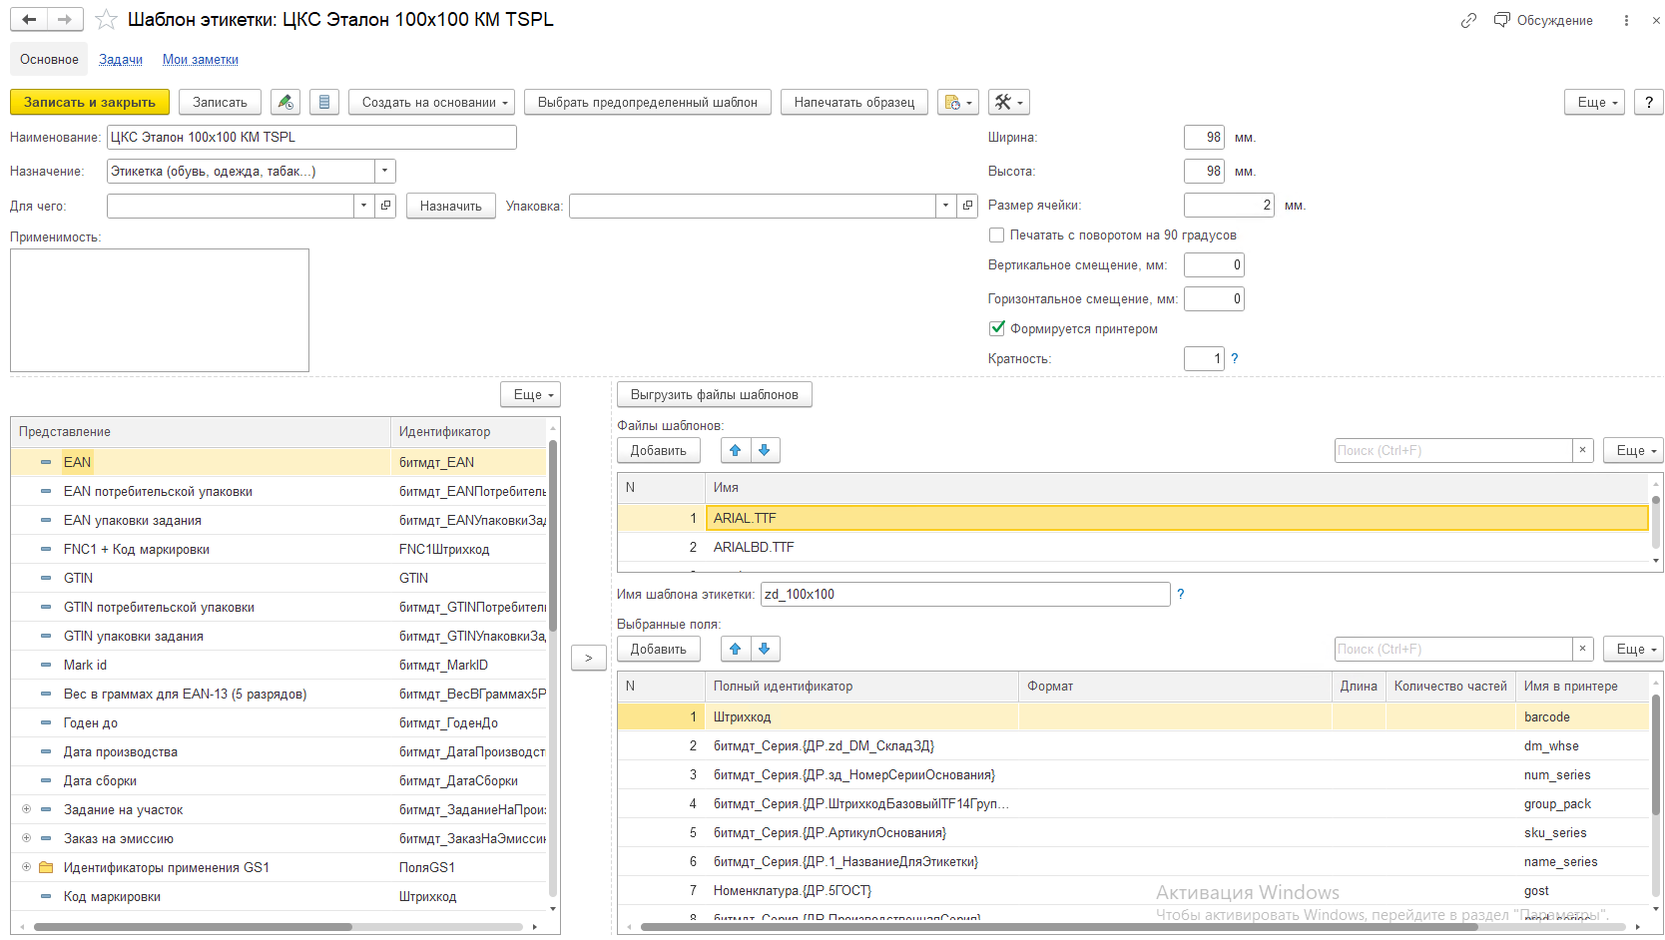Image resolution: width=1665 pixels, height=940 pixels.
Task: Select the dm_whse printer name cell
Action: click(1581, 745)
